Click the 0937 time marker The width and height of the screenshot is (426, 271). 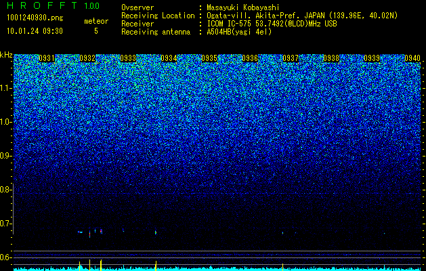(291, 58)
